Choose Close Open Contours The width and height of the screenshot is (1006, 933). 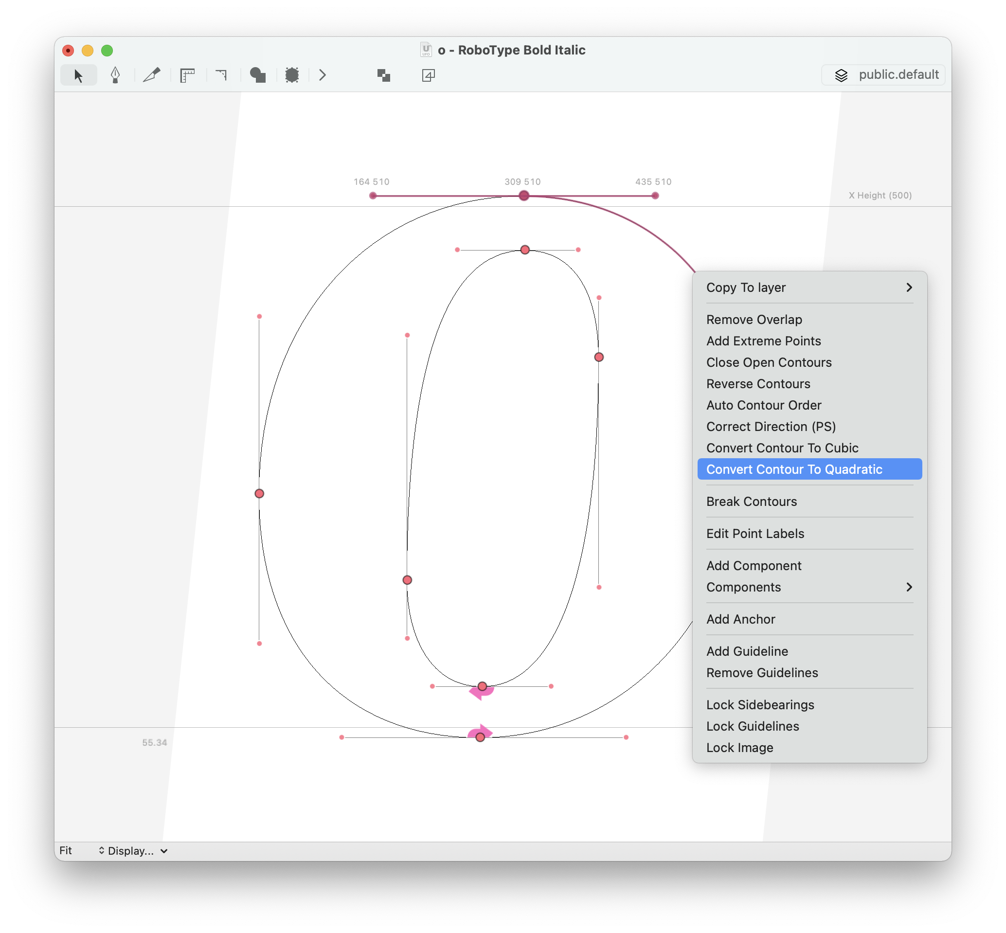coord(809,362)
